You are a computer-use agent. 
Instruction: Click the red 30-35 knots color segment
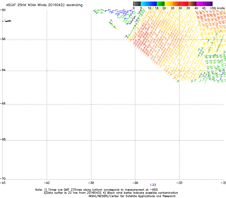click(x=184, y=4)
